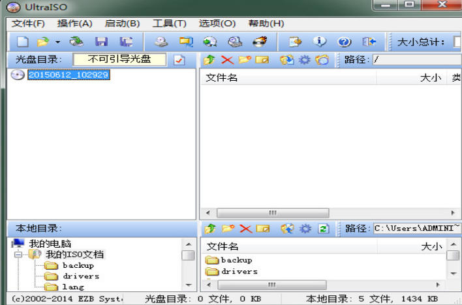The image size is (462, 305).
Task: Click disc file list horizontal scrollbar thumb
Action: pos(273,213)
